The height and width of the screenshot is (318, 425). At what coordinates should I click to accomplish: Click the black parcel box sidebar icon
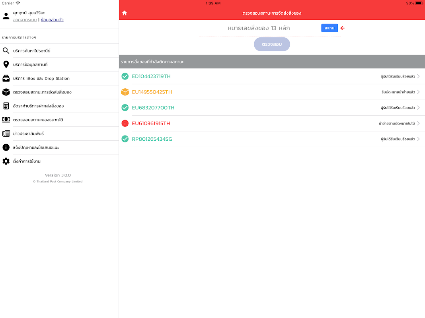click(x=6, y=92)
